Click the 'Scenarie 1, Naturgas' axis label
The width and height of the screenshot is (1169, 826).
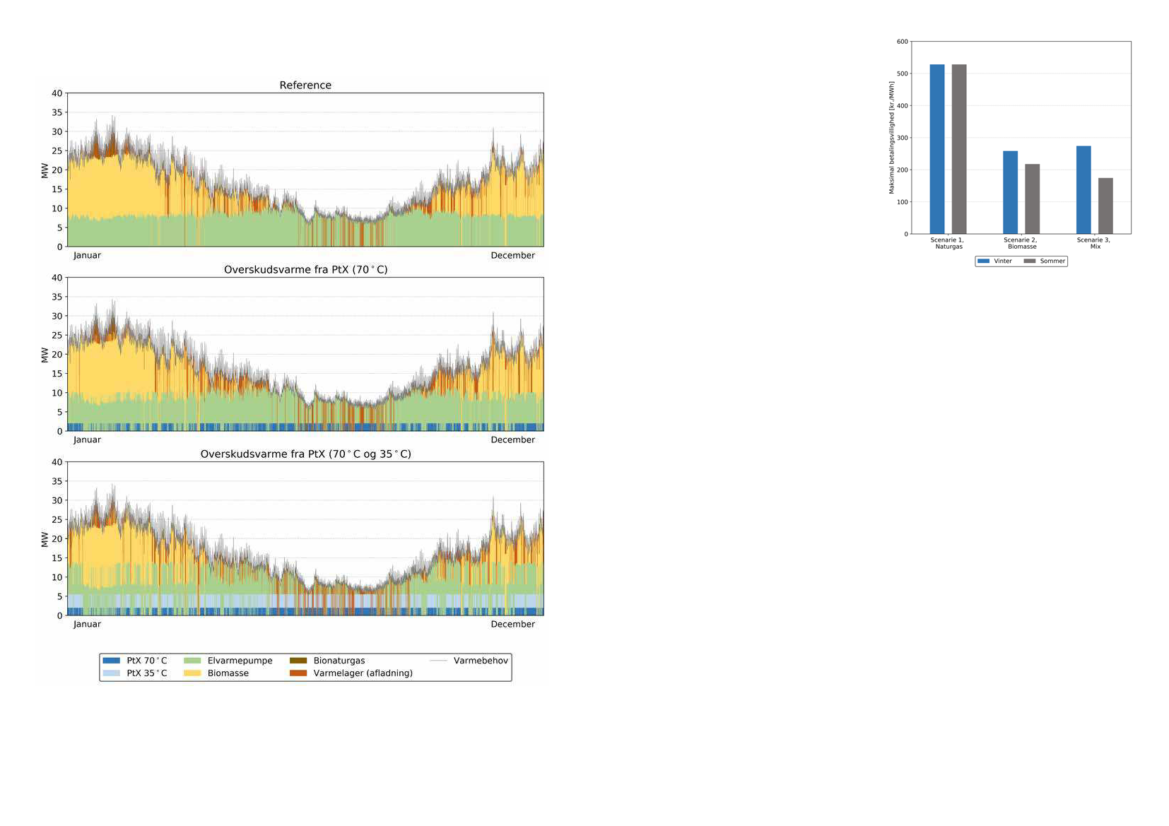pyautogui.click(x=948, y=243)
